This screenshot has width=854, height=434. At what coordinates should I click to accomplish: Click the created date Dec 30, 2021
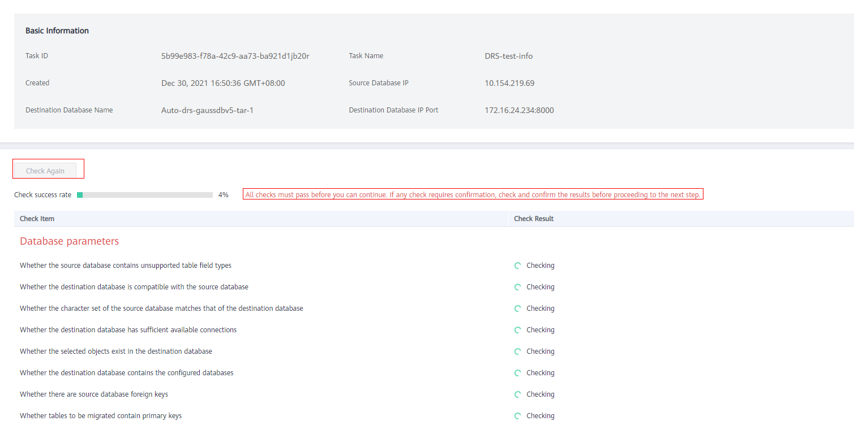pyautogui.click(x=223, y=83)
